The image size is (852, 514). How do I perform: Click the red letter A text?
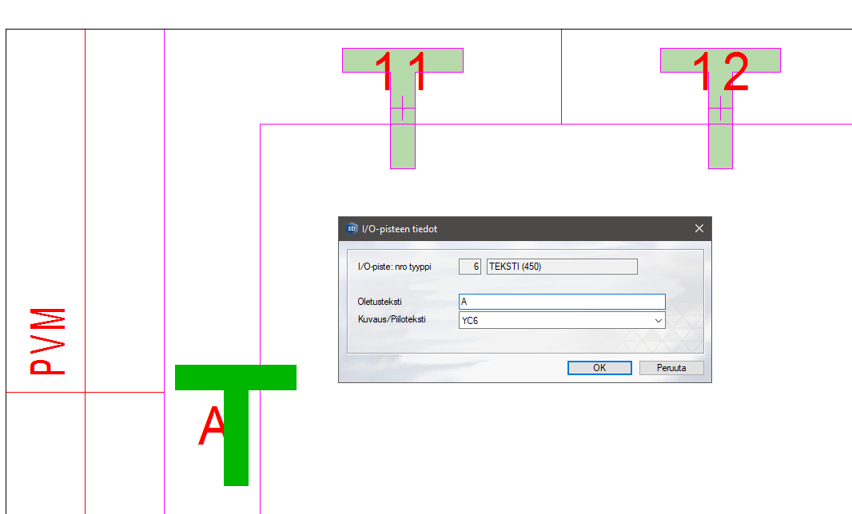211,426
